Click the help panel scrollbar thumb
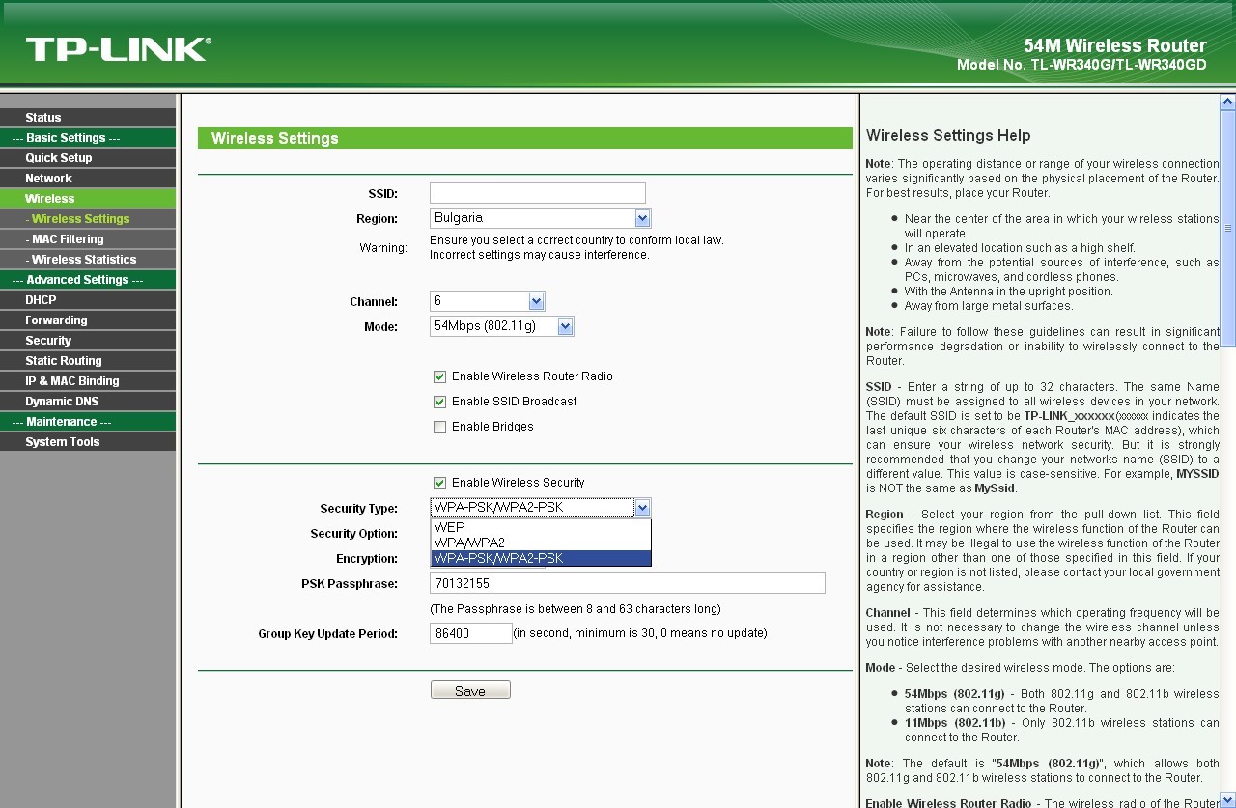 pos(1228,228)
